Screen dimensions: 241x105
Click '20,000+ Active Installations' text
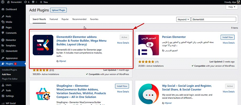tap(151, 66)
